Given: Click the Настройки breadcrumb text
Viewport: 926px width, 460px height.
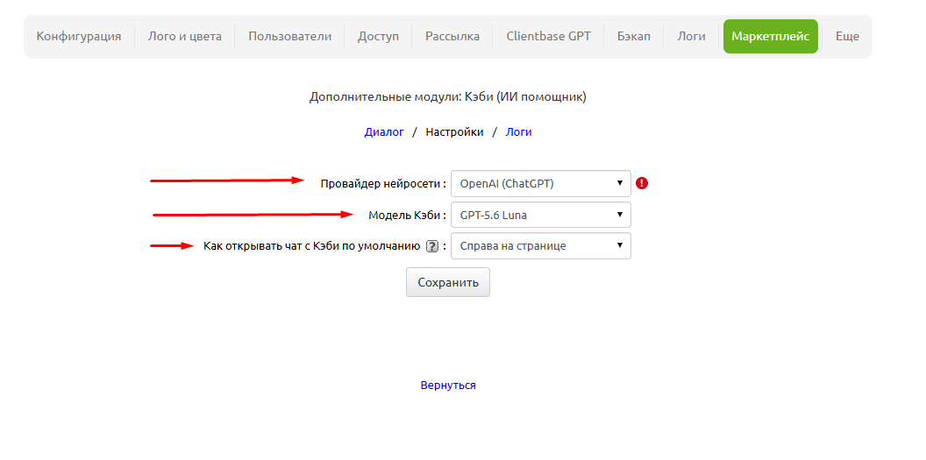Looking at the screenshot, I should pyautogui.click(x=455, y=132).
